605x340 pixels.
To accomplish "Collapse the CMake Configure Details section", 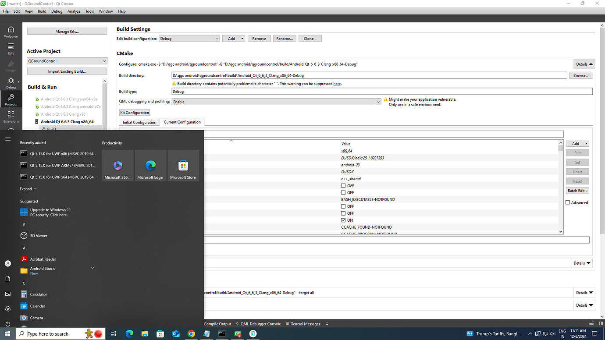I will [x=584, y=64].
